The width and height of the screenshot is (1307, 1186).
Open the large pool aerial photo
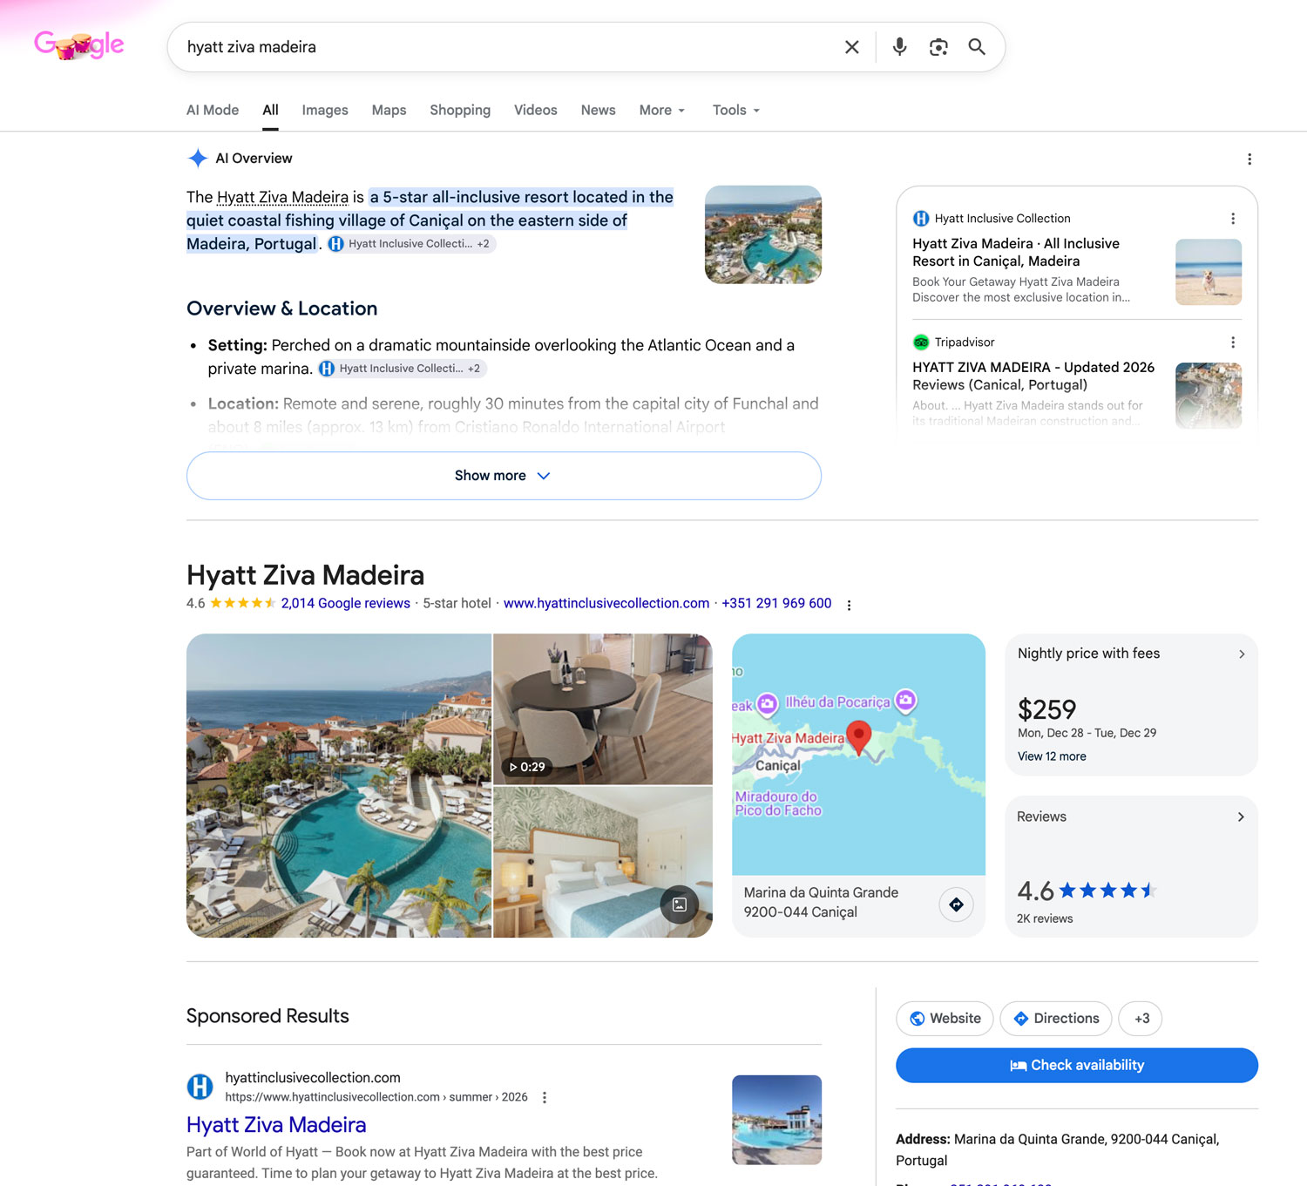point(339,786)
